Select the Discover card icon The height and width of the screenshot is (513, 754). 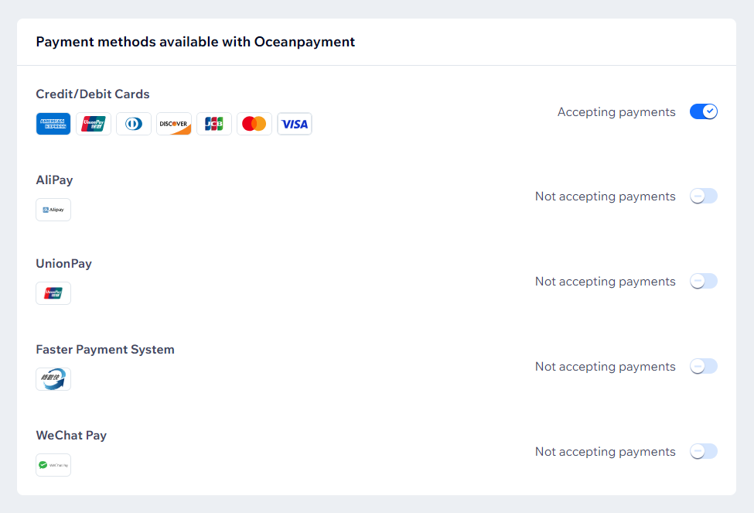pyautogui.click(x=174, y=124)
